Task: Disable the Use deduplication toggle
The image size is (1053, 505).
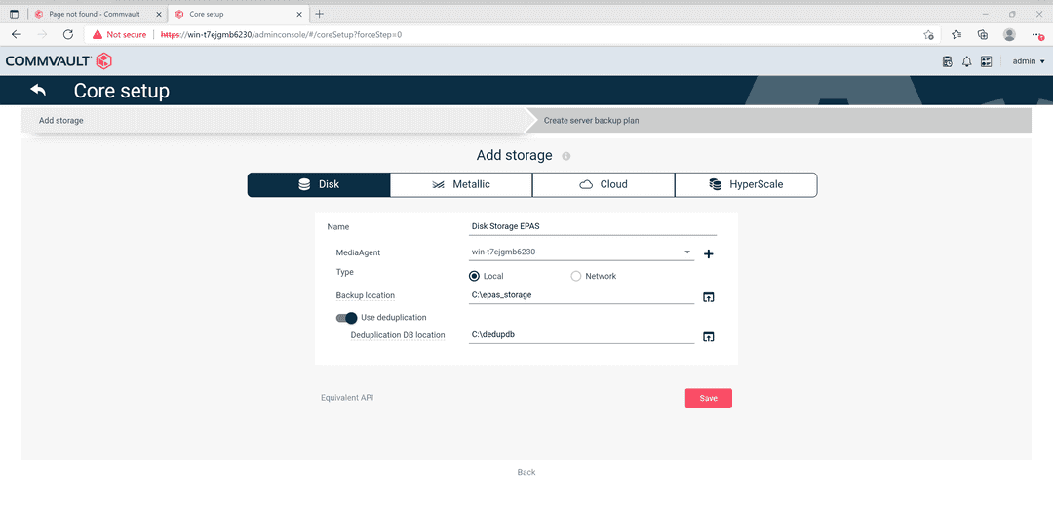Action: pyautogui.click(x=346, y=318)
